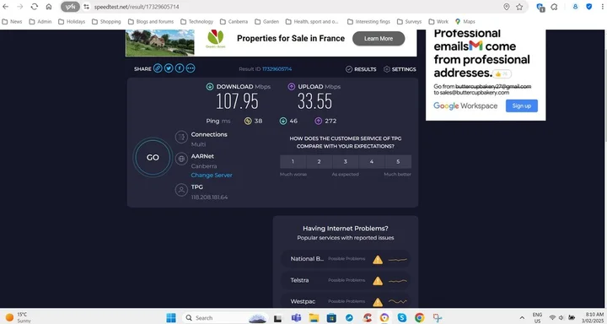
Task: Open National B... reported issues row
Action: (x=346, y=259)
